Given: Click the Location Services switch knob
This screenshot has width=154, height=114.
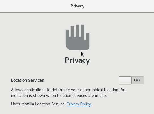Looking at the screenshot, I should point(125,80).
